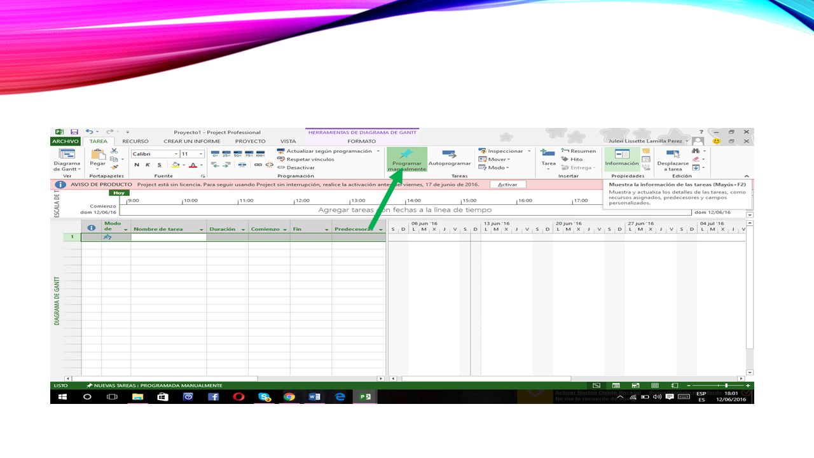Click the Unlink tasks icon
Viewport: 814px width, 458px height.
pos(269,164)
